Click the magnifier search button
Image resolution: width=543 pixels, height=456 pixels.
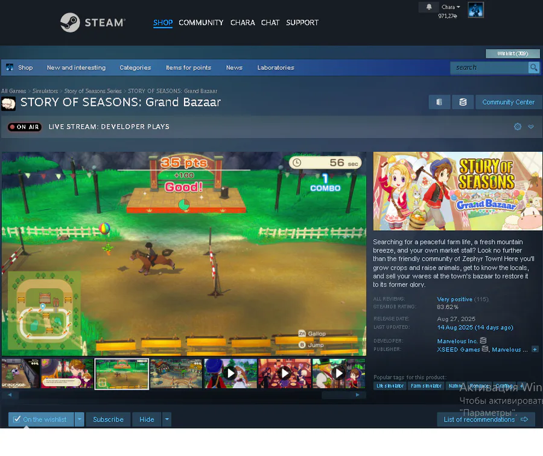[534, 67]
